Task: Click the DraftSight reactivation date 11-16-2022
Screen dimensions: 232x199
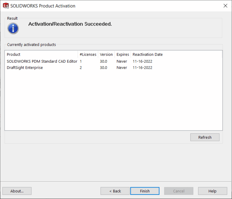Action: (142, 68)
